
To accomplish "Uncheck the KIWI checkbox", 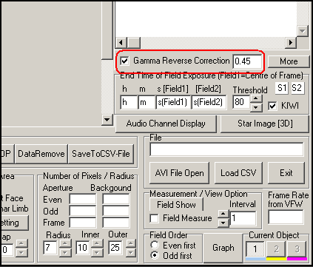I will [272, 106].
